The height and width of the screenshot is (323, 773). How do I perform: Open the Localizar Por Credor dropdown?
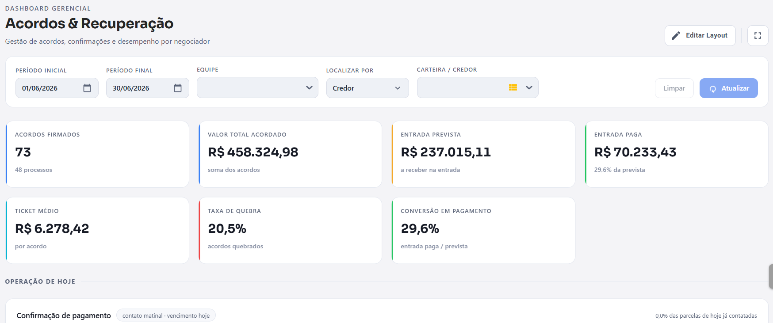point(367,88)
